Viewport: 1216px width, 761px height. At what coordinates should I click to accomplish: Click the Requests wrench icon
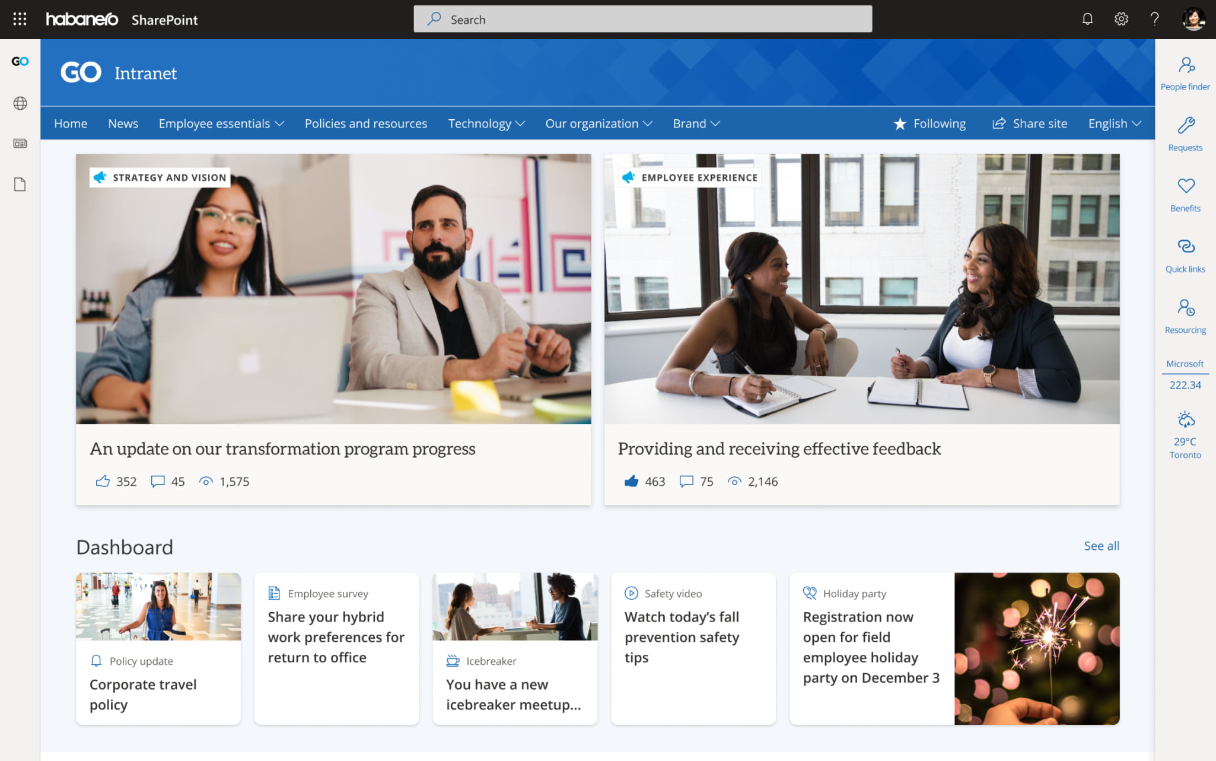coord(1185,125)
